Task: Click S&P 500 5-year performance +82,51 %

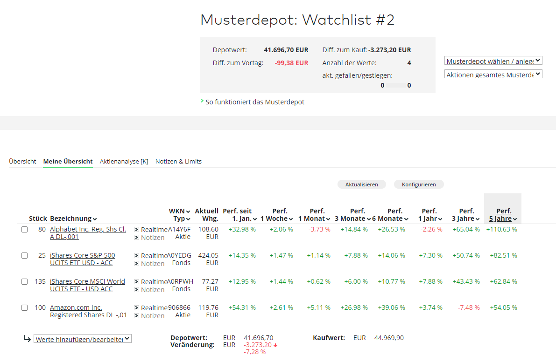Action: click(504, 255)
